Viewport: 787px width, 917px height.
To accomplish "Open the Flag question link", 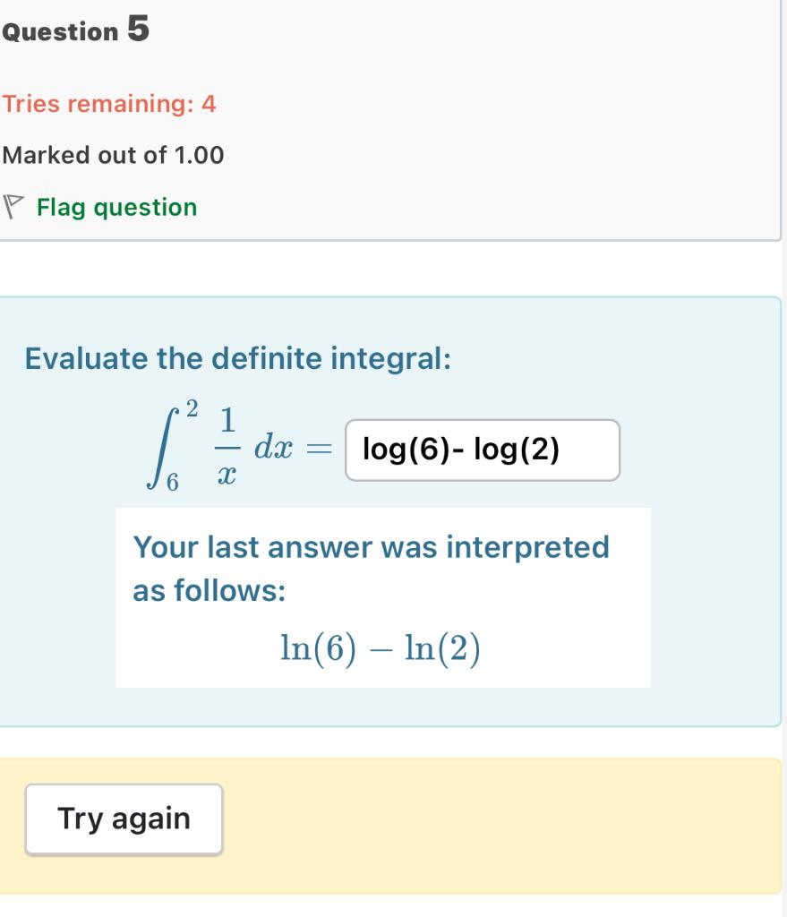I will [x=116, y=207].
